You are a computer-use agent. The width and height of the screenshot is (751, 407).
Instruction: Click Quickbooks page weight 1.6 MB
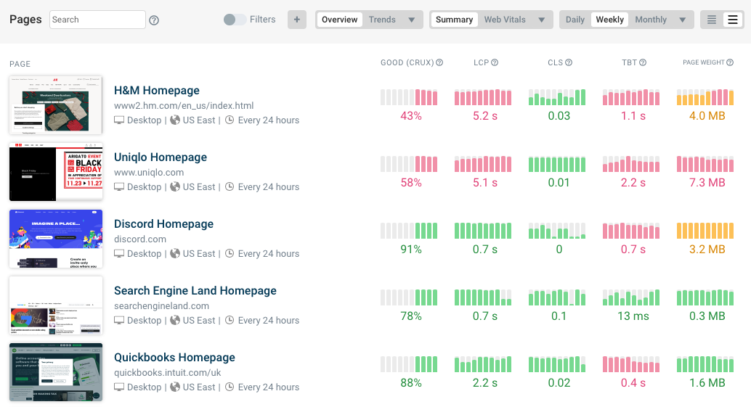[x=707, y=382]
